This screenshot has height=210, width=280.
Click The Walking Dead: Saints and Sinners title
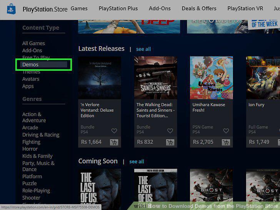(x=155, y=110)
